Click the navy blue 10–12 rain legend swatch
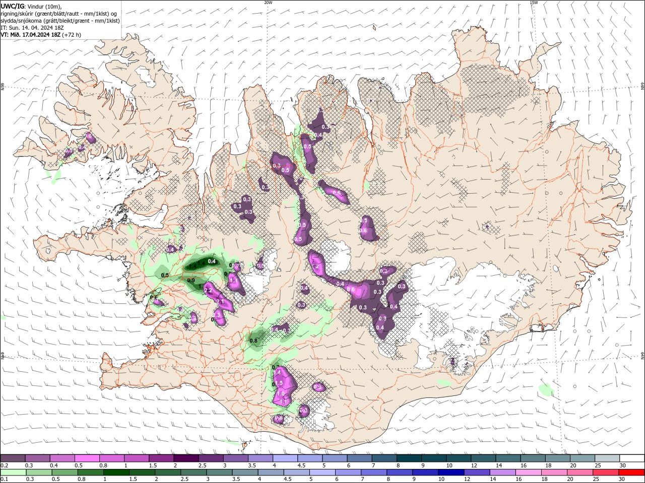This screenshot has height=483, width=645. click(450, 472)
